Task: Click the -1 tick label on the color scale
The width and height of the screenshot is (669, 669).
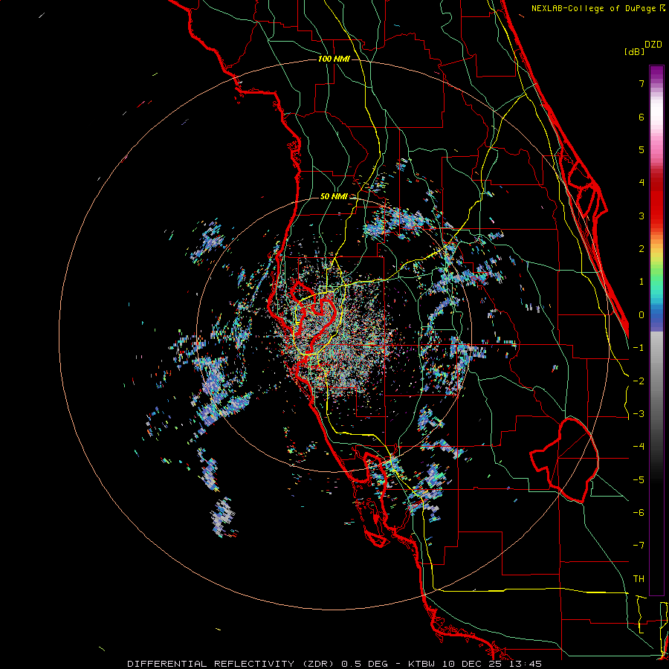Action: [639, 348]
